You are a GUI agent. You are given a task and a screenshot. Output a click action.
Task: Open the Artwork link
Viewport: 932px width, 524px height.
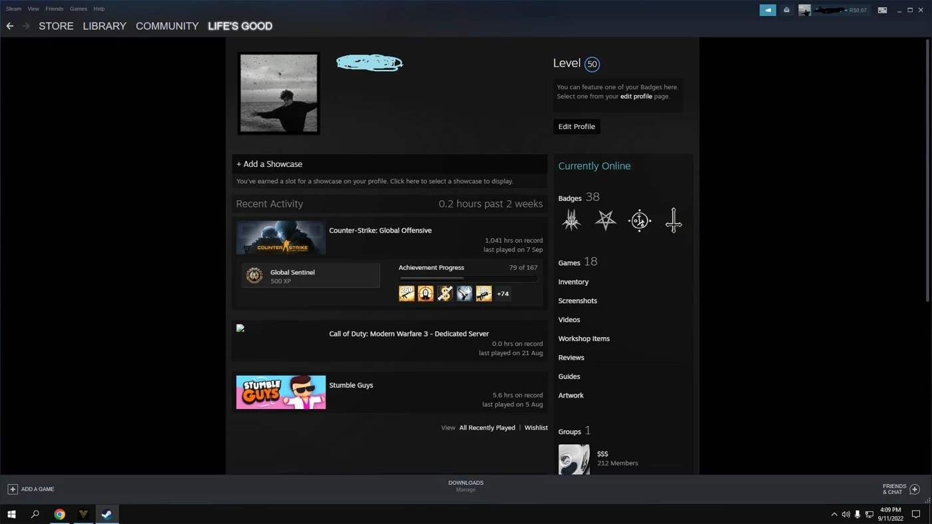tap(571, 395)
